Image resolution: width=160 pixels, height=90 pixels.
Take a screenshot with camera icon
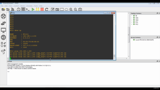[80, 9]
